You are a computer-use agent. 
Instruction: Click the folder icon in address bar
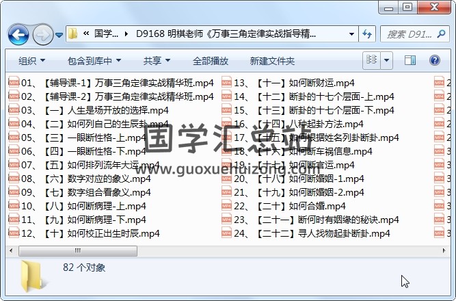coord(72,34)
